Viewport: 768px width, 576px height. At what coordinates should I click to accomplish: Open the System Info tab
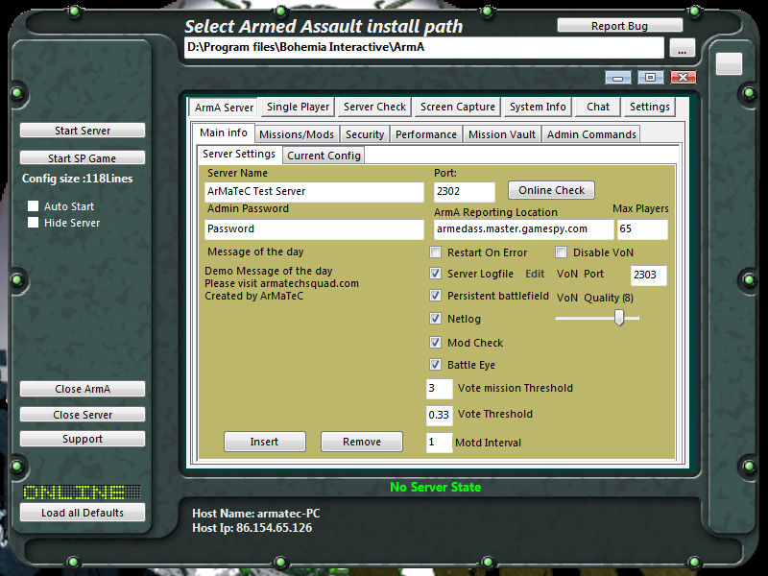538,107
